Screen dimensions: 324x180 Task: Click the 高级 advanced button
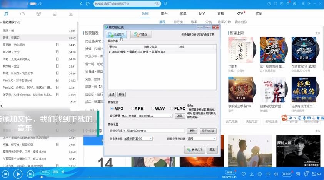pyautogui.click(x=180, y=116)
